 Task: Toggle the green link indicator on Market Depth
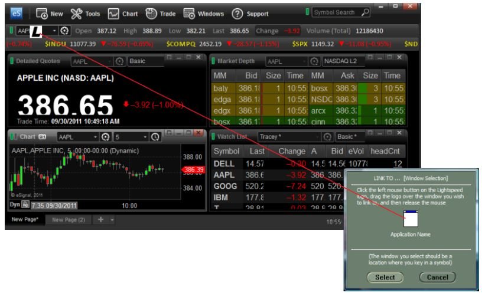pyautogui.click(x=213, y=61)
